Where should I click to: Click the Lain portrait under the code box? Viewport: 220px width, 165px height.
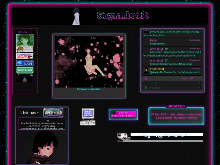[x=42, y=147]
